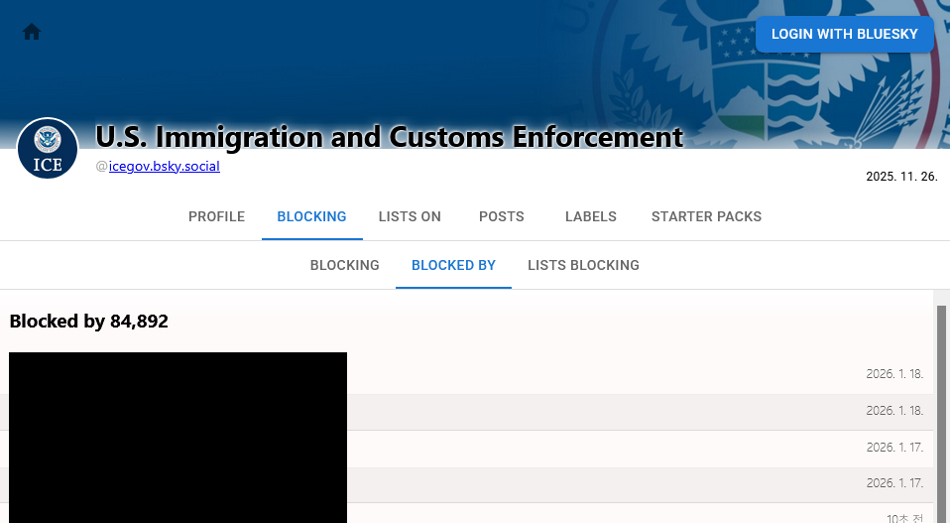The height and width of the screenshot is (523, 950).
Task: Click the account date 2025. 11. 26.
Action: 900,177
